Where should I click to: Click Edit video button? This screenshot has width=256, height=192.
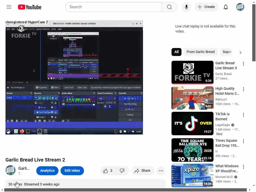pyautogui.click(x=72, y=170)
